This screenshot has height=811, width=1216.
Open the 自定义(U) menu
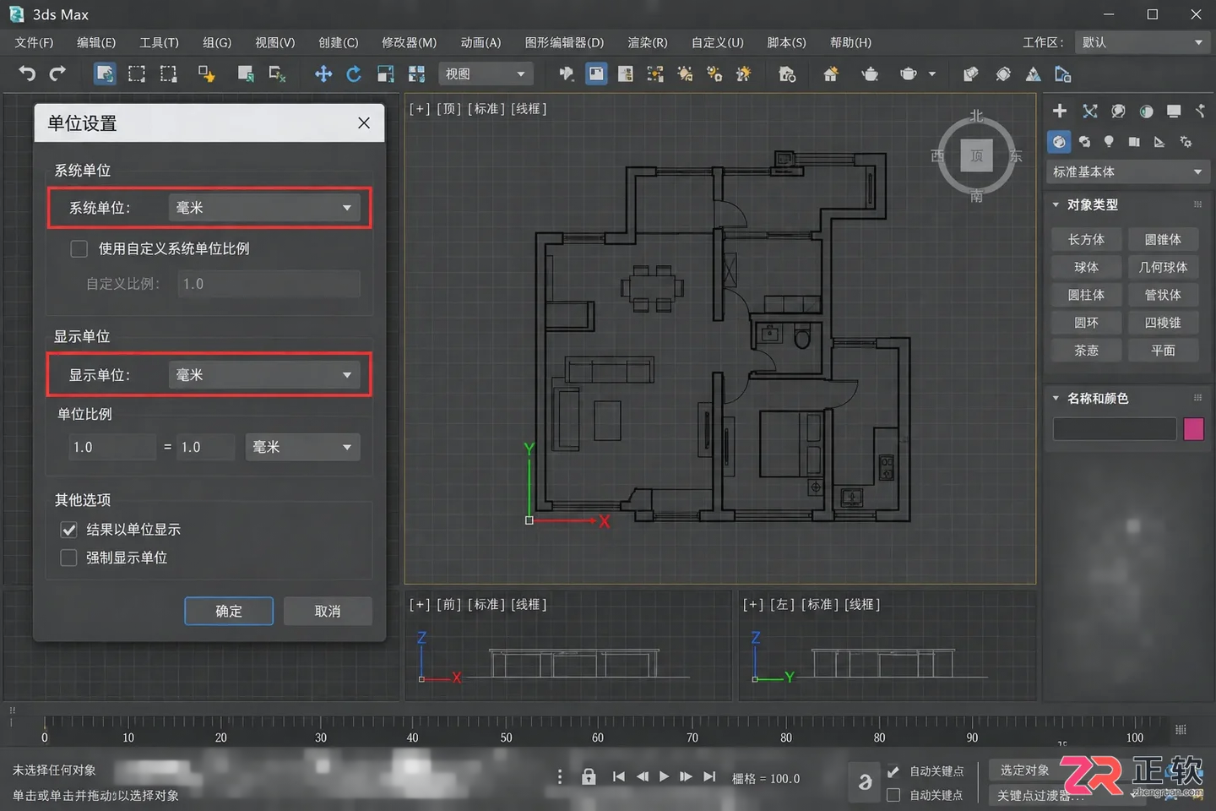click(718, 42)
